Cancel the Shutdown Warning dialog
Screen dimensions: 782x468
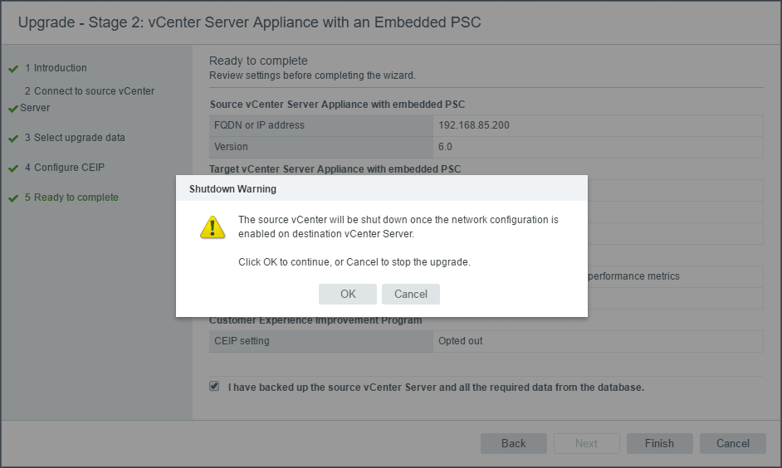click(x=411, y=294)
